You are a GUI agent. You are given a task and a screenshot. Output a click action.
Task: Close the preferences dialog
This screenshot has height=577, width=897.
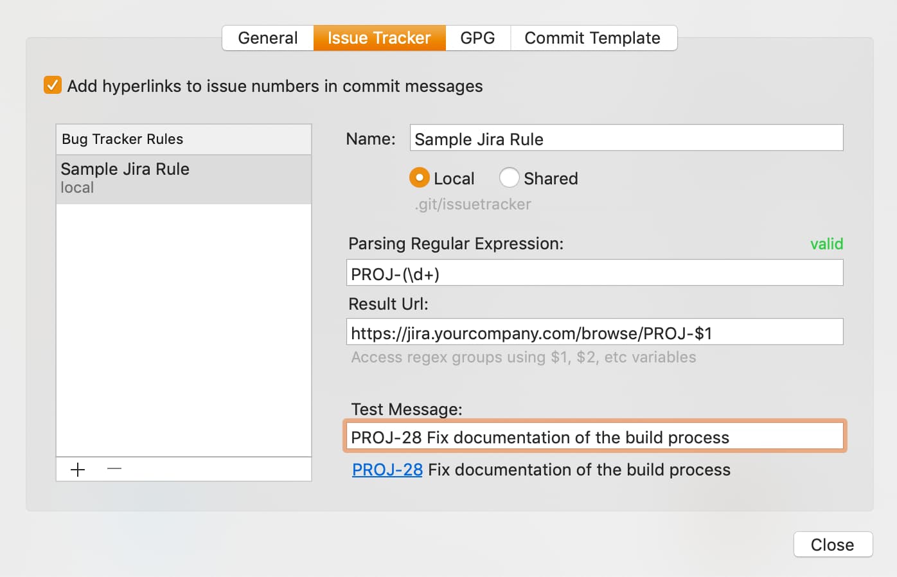tap(833, 545)
